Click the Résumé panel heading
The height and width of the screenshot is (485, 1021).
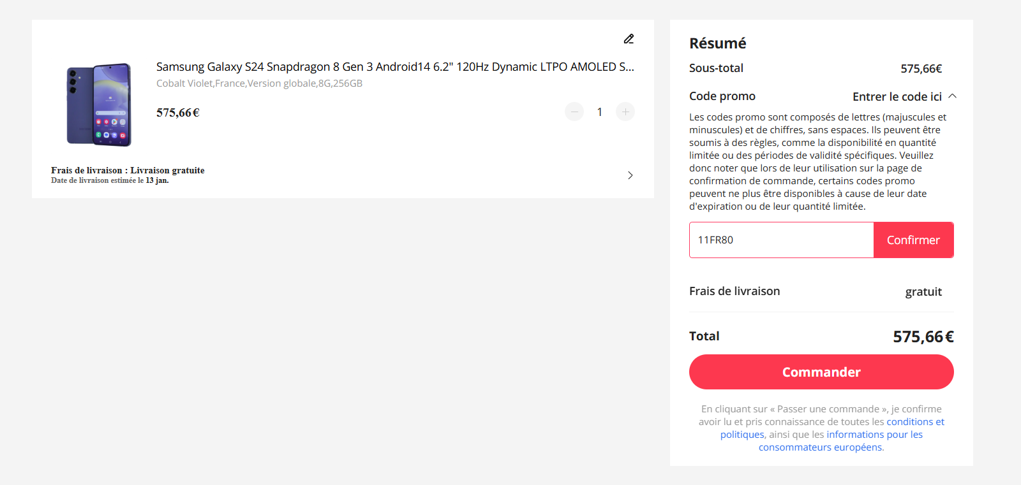(x=717, y=43)
